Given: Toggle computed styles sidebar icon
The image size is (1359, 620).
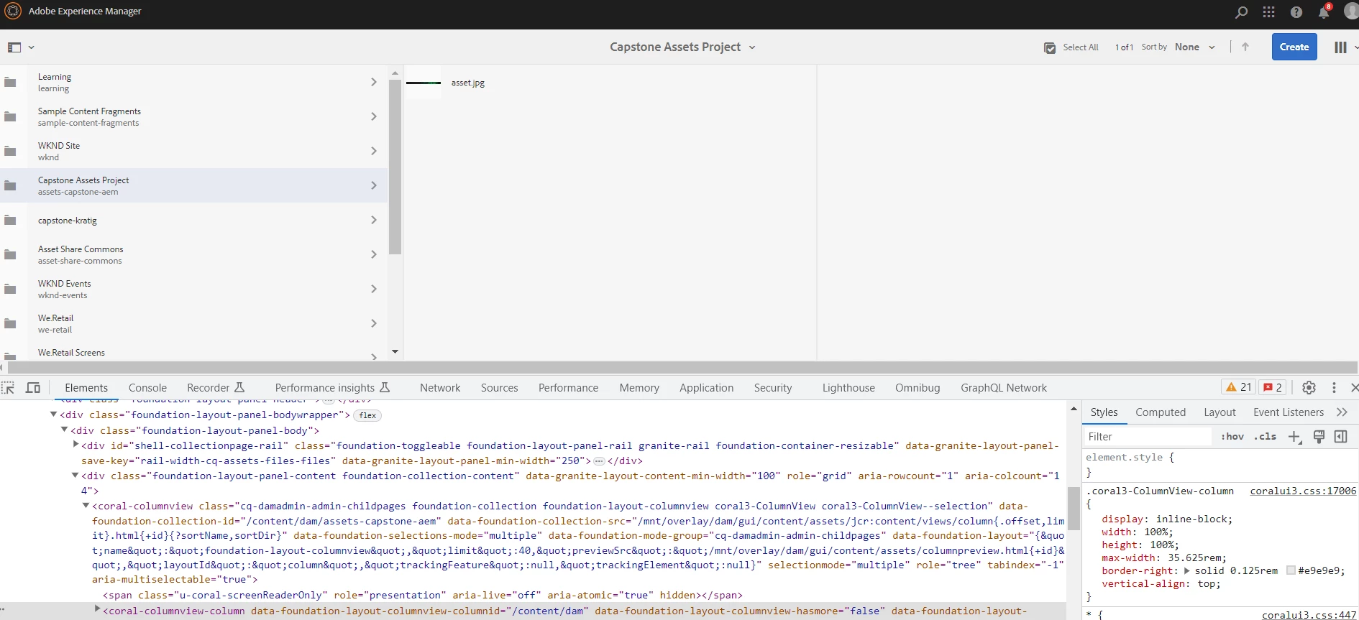Looking at the screenshot, I should 1340,436.
